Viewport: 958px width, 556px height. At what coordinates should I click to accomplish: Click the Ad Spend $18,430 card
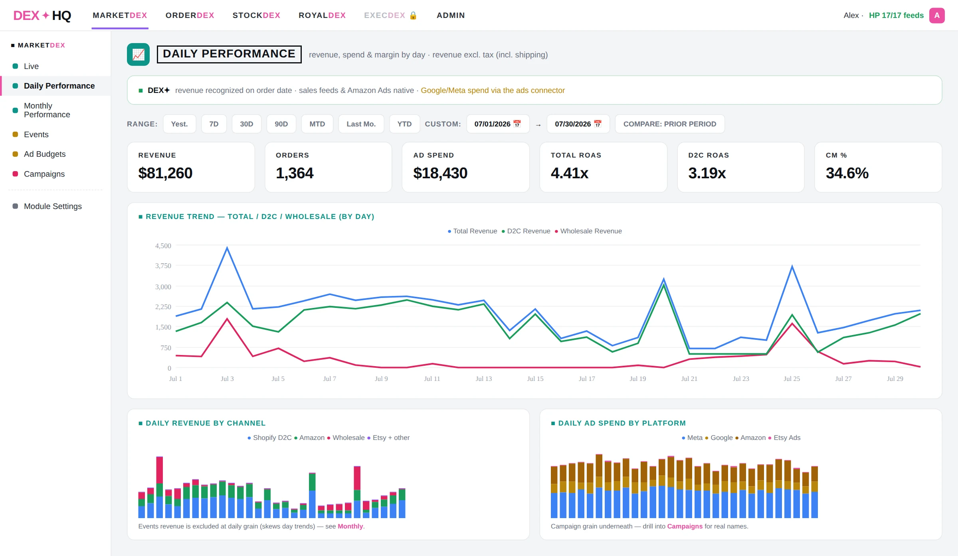pyautogui.click(x=466, y=167)
